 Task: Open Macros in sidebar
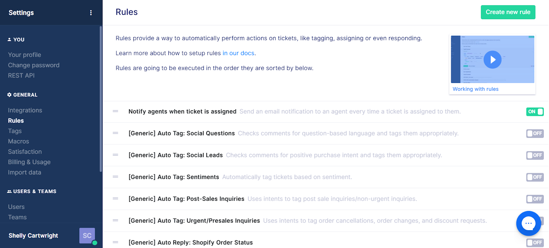click(19, 141)
